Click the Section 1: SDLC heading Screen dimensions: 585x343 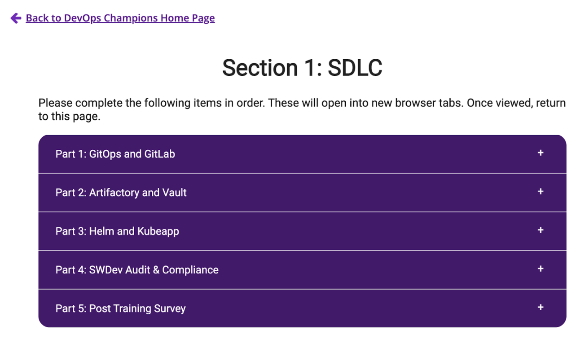click(x=302, y=68)
